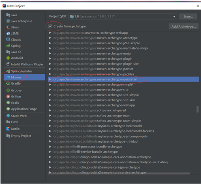Select olingo-odata2-sample-cars-jpa-archetype row
Image resolution: width=201 pixels, height=184 pixels.
pos(124,167)
